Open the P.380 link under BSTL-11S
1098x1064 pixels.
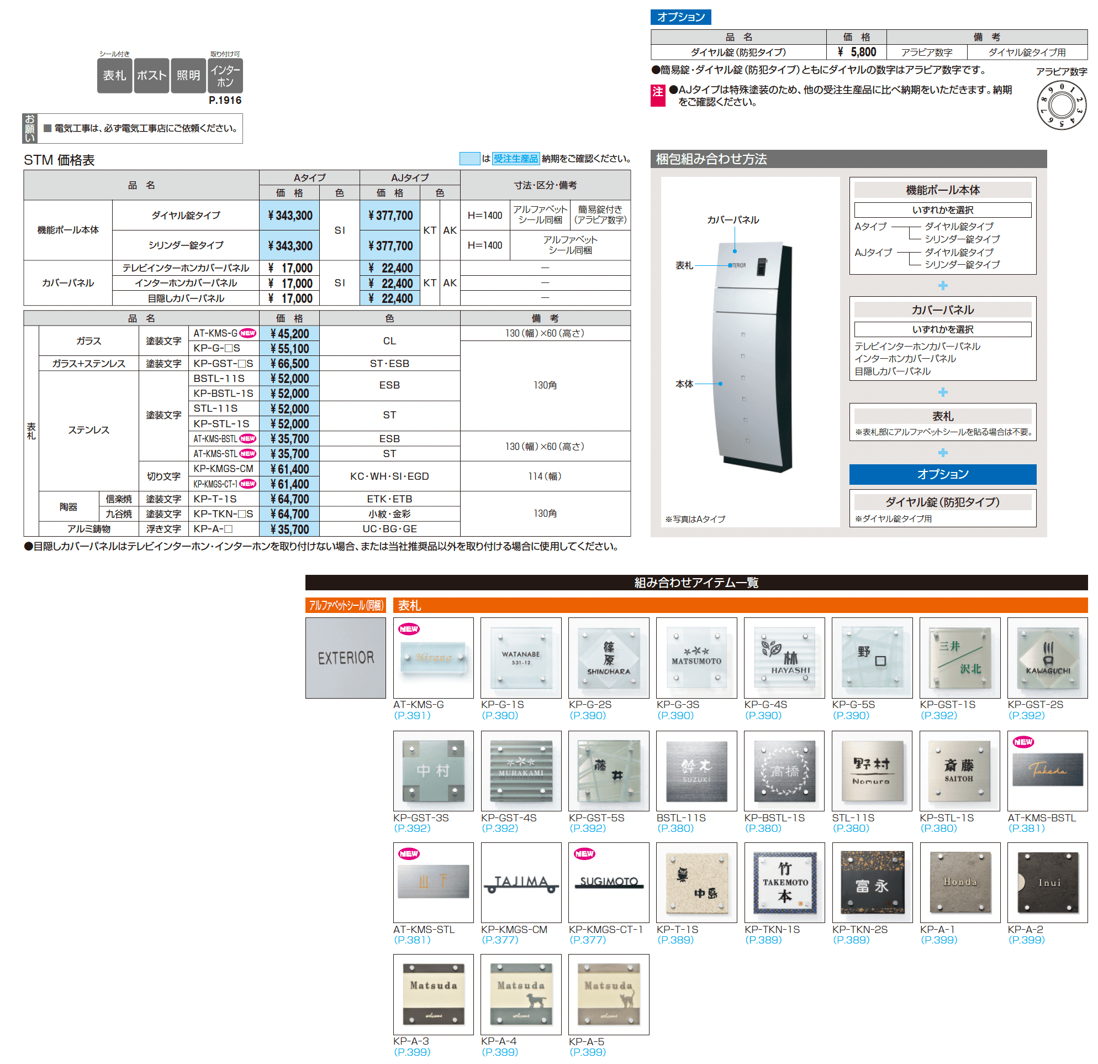(x=675, y=828)
